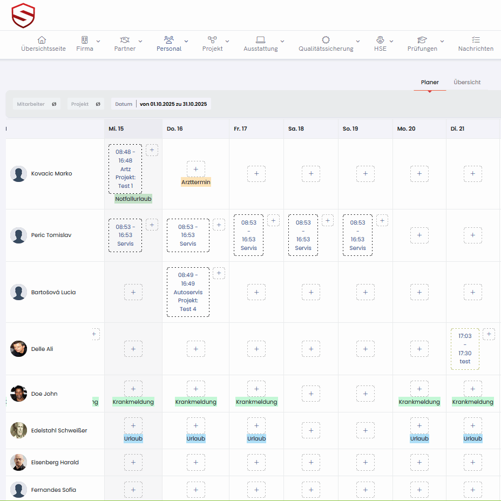Open the Projekt filter
501x501 pixels.
coord(85,104)
